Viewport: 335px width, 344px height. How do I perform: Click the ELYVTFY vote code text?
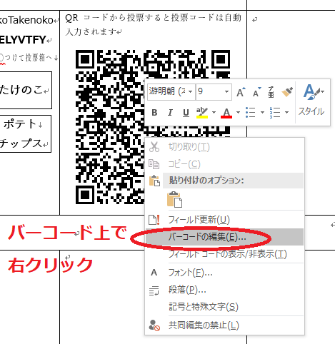point(23,40)
